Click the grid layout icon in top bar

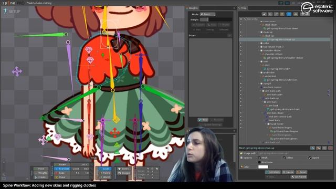[x=281, y=3]
